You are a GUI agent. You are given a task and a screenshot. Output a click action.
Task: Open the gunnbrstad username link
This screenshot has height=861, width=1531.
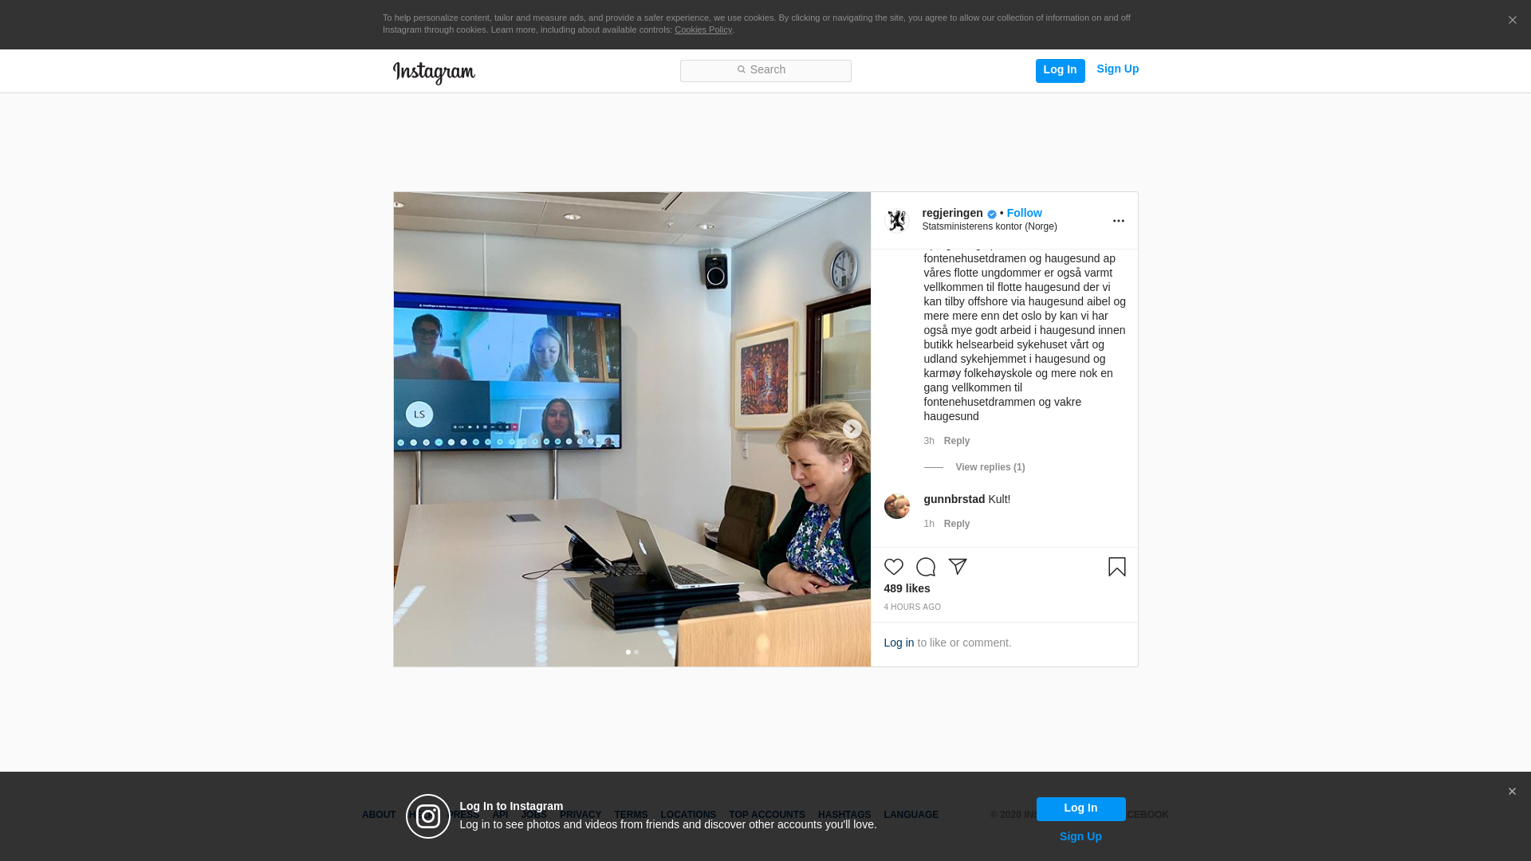[954, 499]
